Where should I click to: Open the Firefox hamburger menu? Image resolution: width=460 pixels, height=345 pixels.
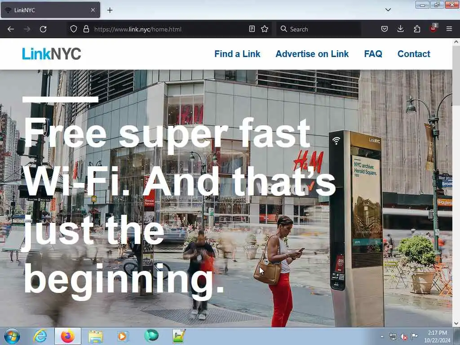click(x=449, y=29)
